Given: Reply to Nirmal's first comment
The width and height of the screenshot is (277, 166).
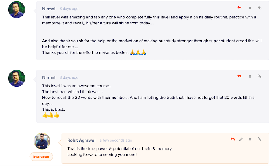Looking at the screenshot, I should pos(239,8).
